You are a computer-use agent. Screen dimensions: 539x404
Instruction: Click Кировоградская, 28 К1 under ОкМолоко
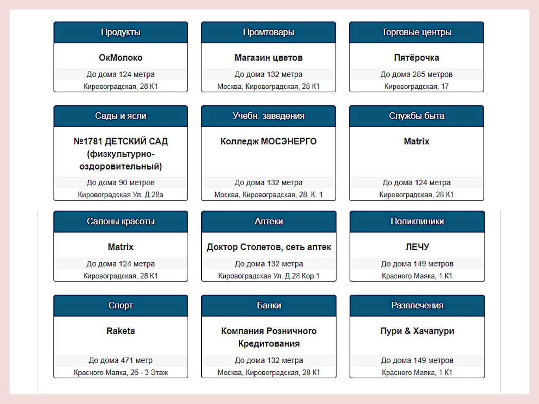(120, 87)
